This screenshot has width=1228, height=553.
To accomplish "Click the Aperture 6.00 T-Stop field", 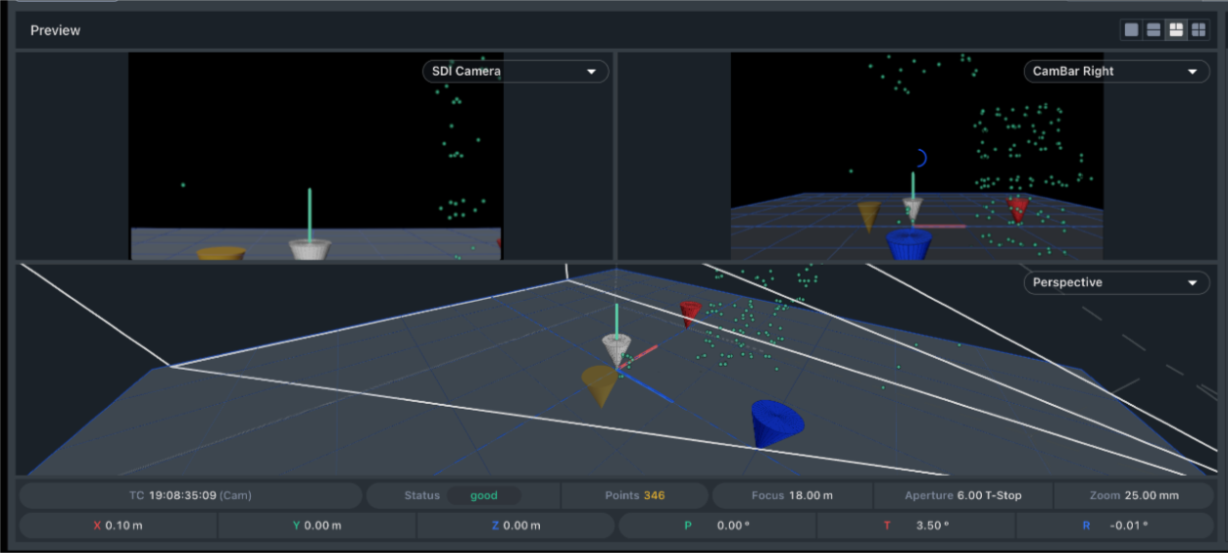I will click(x=962, y=495).
